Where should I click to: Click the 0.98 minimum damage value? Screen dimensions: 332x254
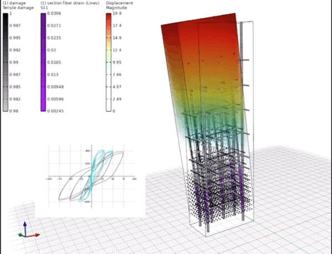click(14, 111)
